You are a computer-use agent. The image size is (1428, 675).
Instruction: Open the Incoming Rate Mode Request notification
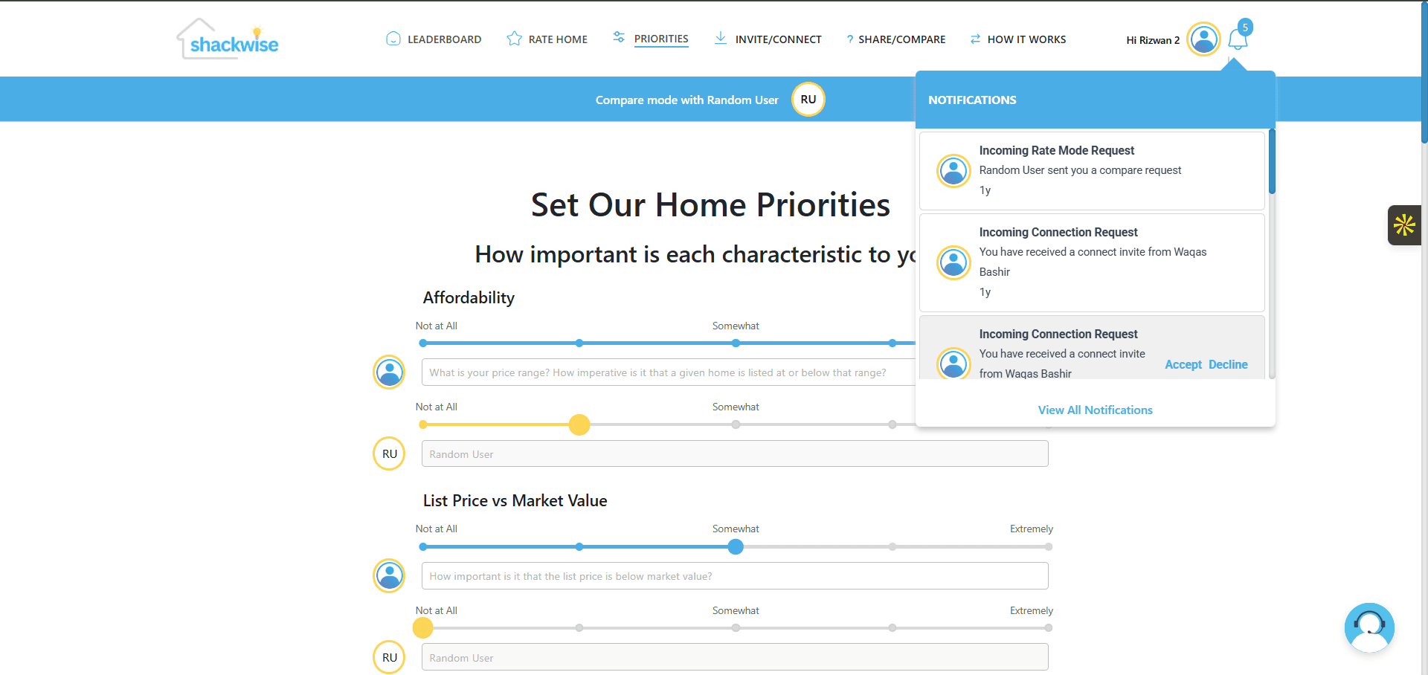tap(1092, 171)
